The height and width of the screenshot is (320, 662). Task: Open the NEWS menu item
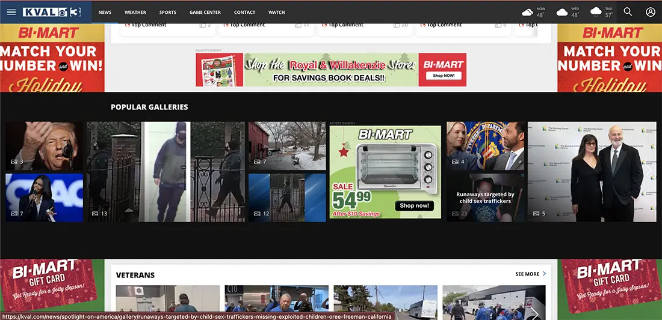(105, 12)
